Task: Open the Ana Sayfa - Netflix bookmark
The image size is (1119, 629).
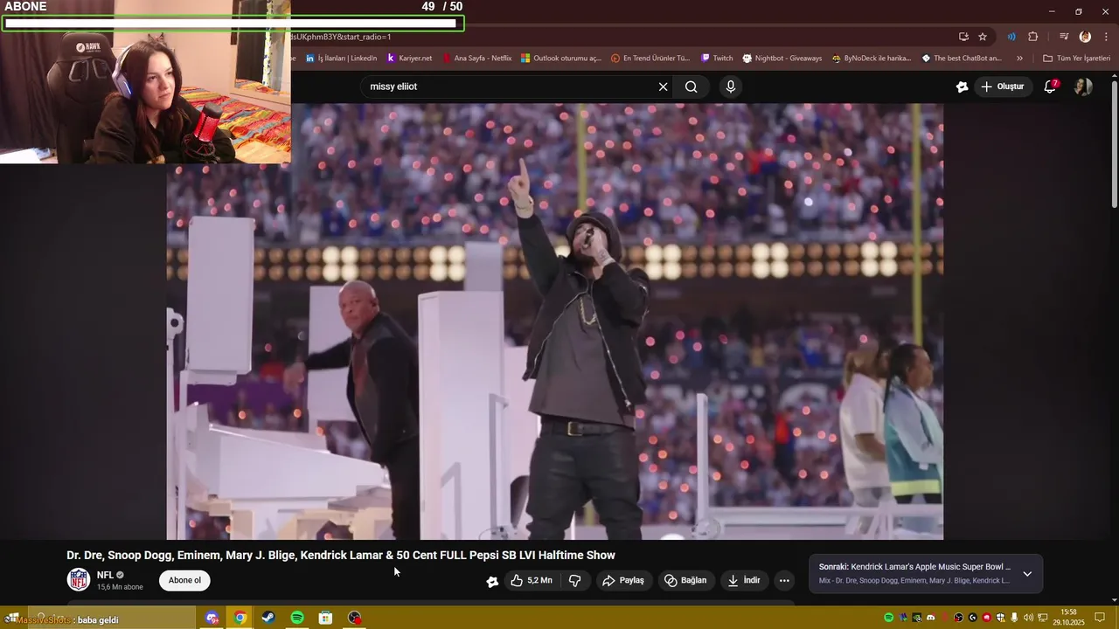Action: point(477,59)
